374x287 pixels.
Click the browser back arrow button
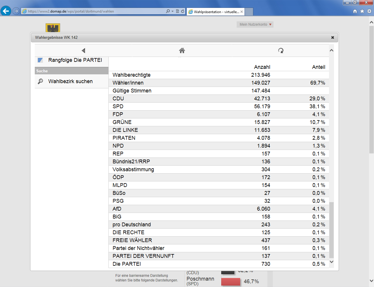[x=6, y=11]
